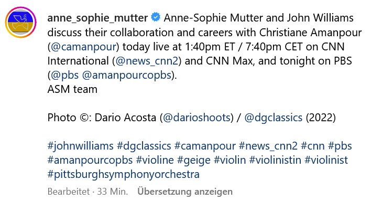Open the @pbs mention
The height and width of the screenshot is (201, 382).
click(64, 75)
